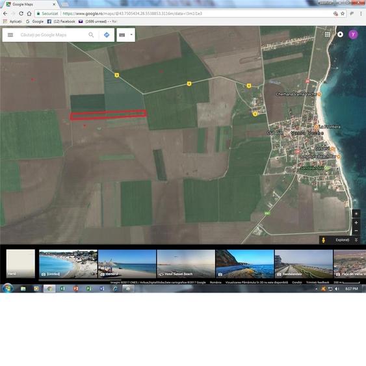Show hidden system tray icons arrow
Viewport: 366px width, 366px height.
pyautogui.click(x=317, y=289)
